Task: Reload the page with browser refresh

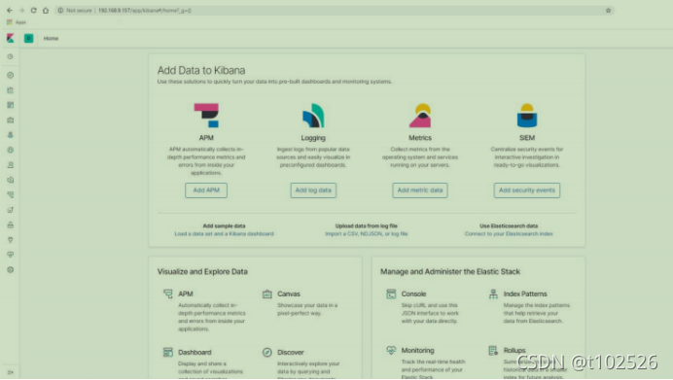Action: [33, 11]
